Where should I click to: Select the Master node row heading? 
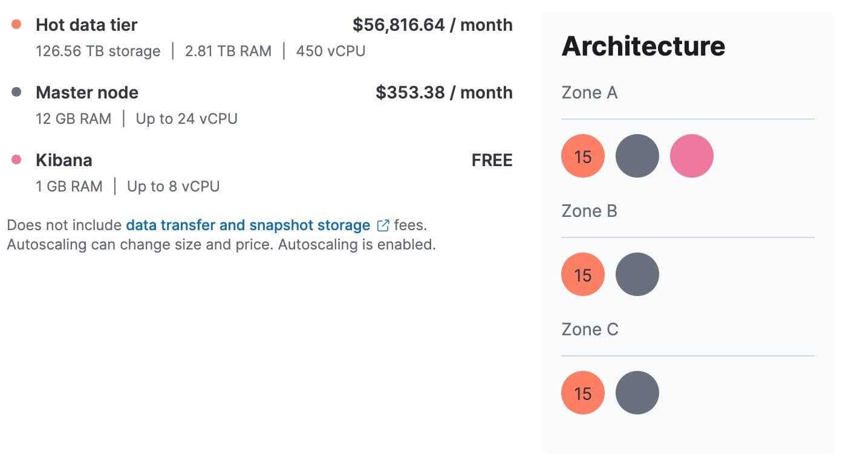pos(87,92)
